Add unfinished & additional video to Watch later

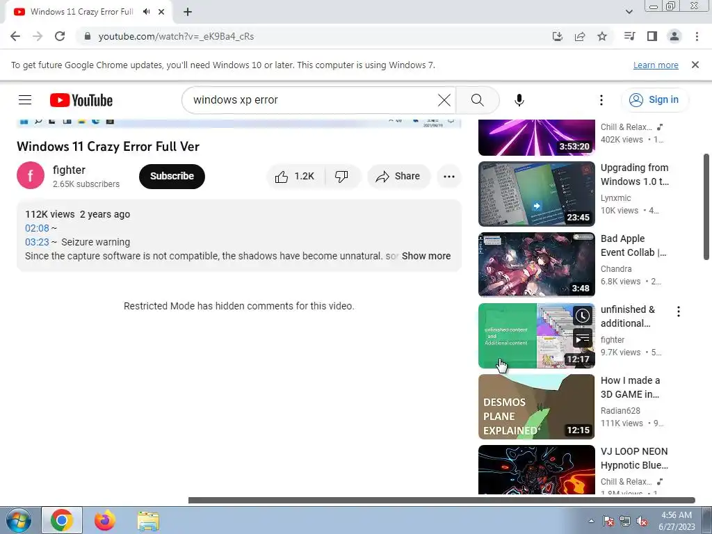583,316
